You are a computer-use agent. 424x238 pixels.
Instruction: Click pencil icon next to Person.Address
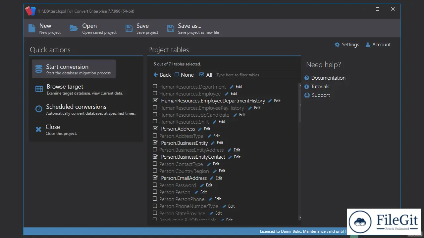(x=200, y=129)
